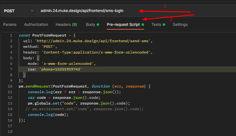Open the Settings tab
This screenshot has height=136, width=236.
180,25
